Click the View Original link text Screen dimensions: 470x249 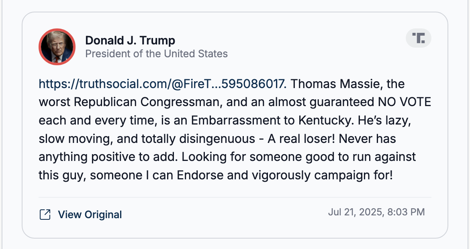[90, 214]
